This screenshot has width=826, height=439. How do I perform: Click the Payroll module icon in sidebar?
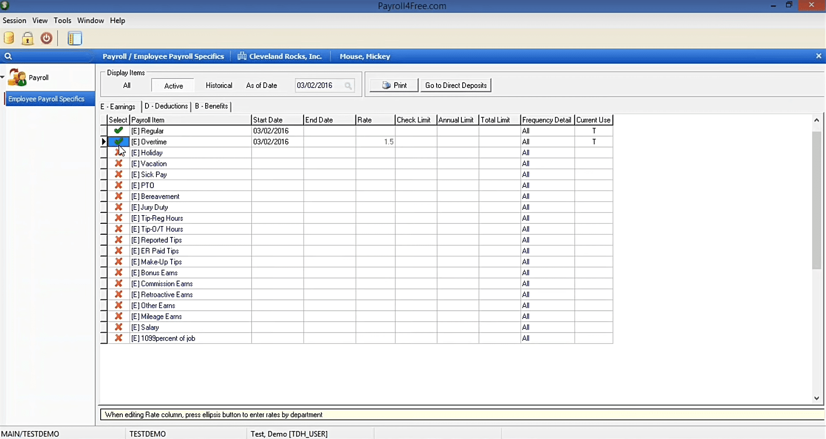tap(17, 78)
